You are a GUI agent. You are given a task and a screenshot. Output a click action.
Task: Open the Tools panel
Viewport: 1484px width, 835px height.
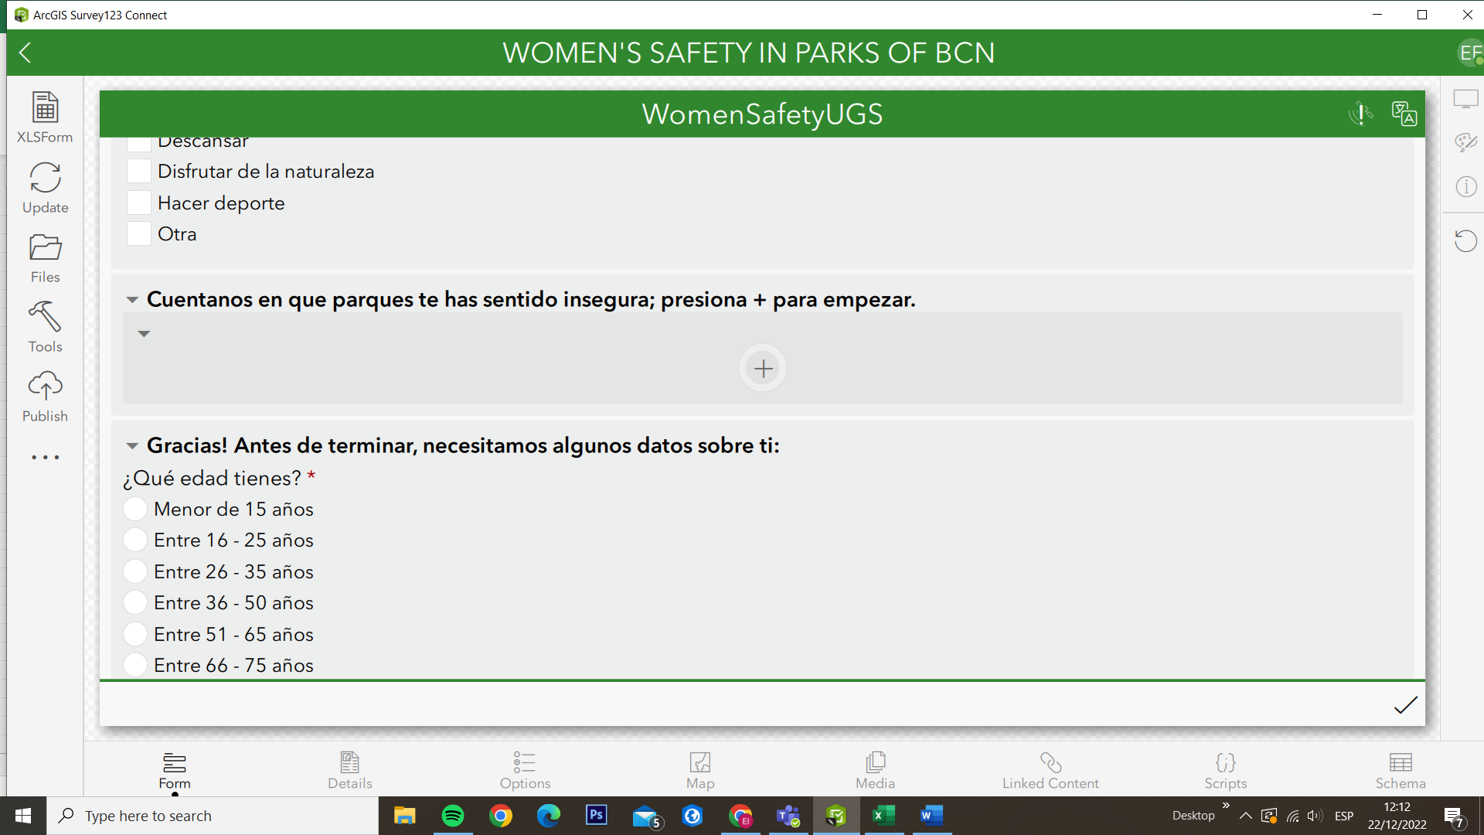(44, 325)
